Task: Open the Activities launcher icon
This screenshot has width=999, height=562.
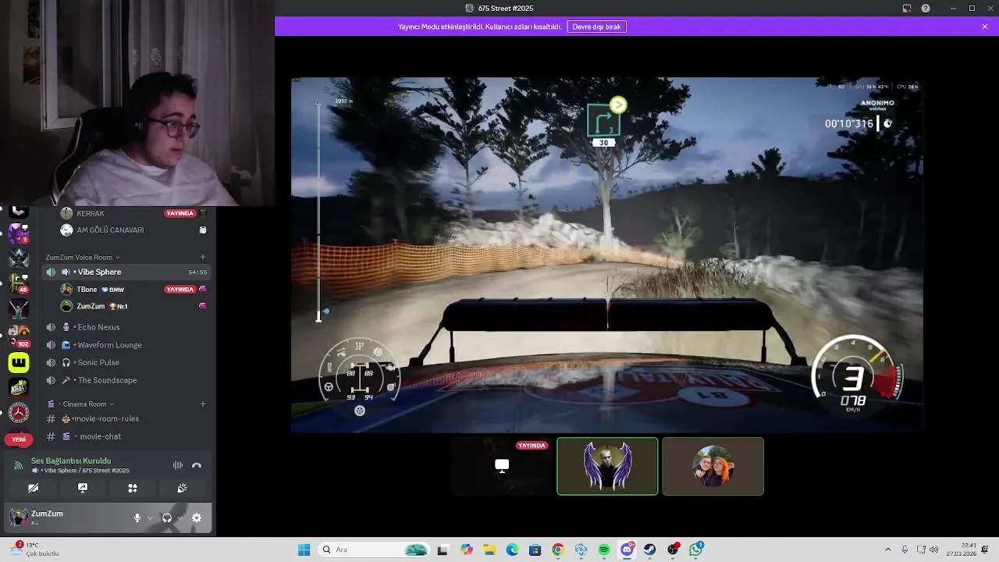Action: point(133,488)
